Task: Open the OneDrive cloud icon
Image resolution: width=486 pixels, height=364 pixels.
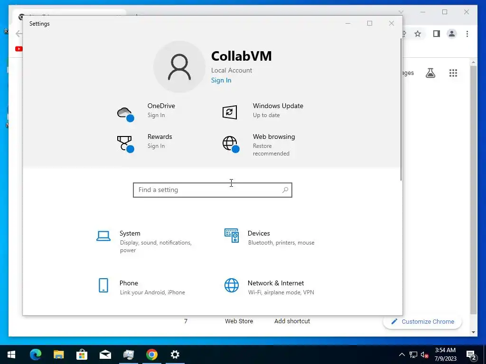Action: pyautogui.click(x=125, y=114)
